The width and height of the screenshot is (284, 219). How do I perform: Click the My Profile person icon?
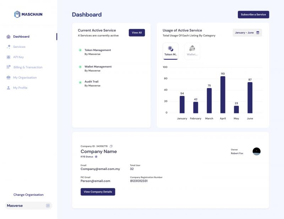[9, 88]
